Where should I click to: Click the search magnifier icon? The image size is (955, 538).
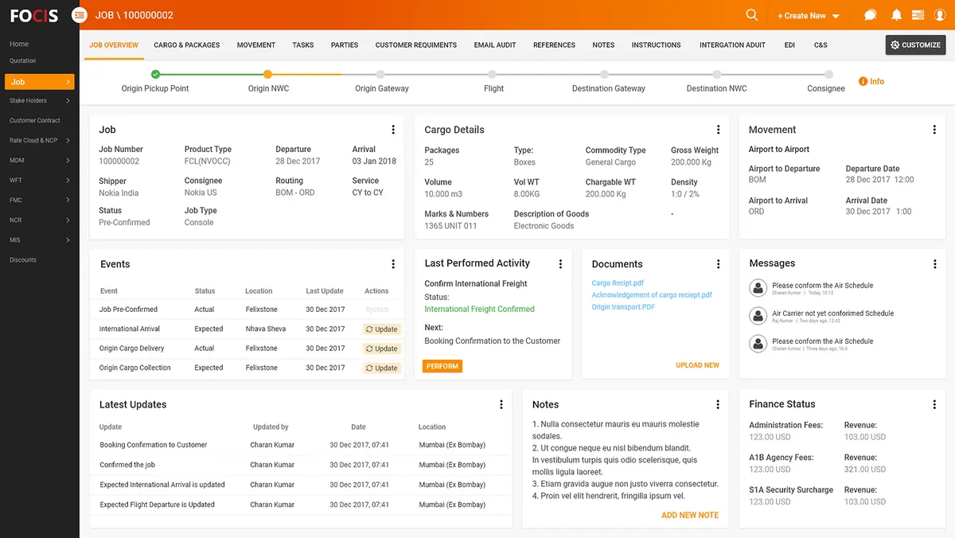(751, 15)
